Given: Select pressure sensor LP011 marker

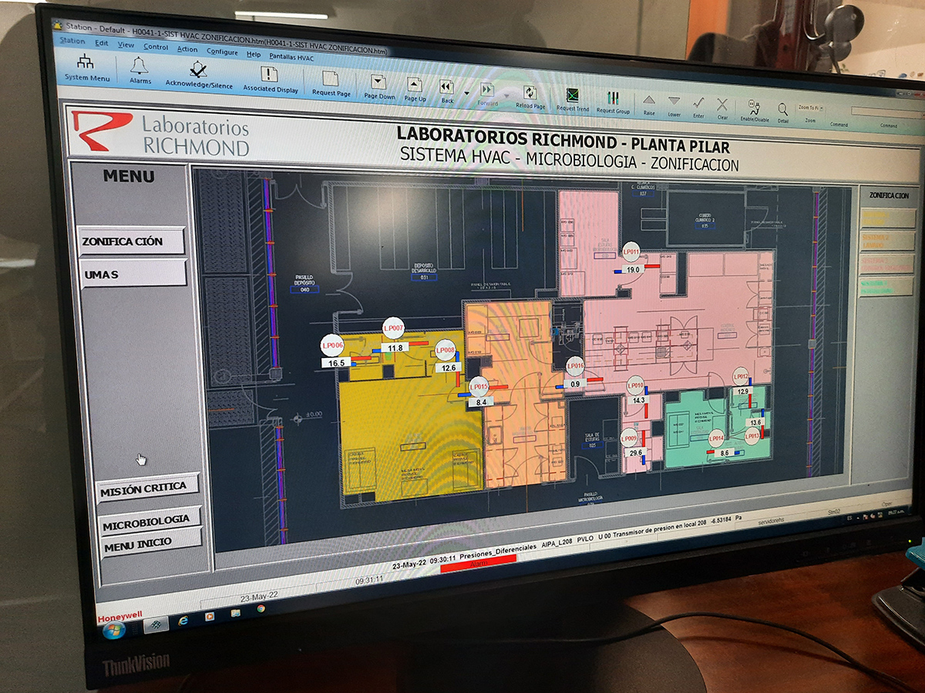Looking at the screenshot, I should (631, 252).
